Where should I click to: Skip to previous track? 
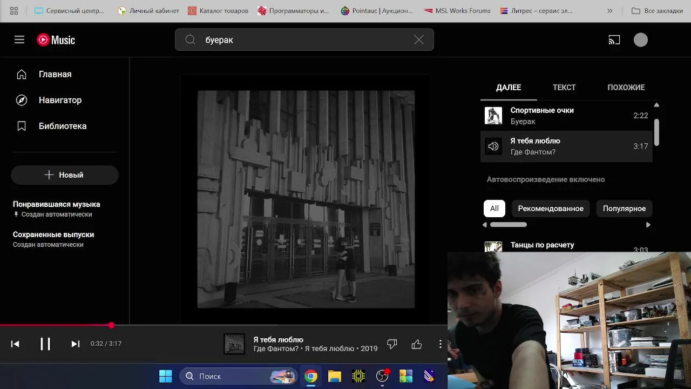pyautogui.click(x=15, y=344)
